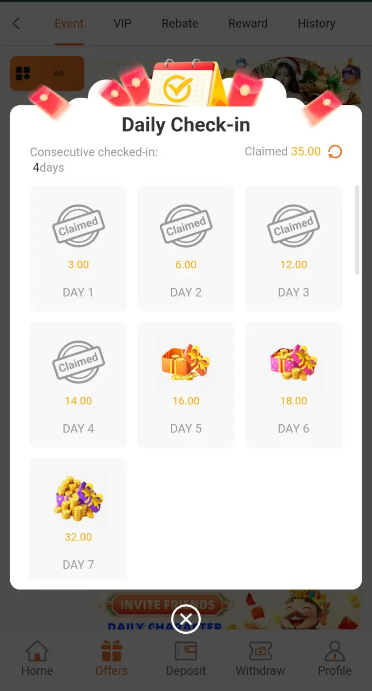Click the All category filter button
372x691 pixels.
point(47,73)
